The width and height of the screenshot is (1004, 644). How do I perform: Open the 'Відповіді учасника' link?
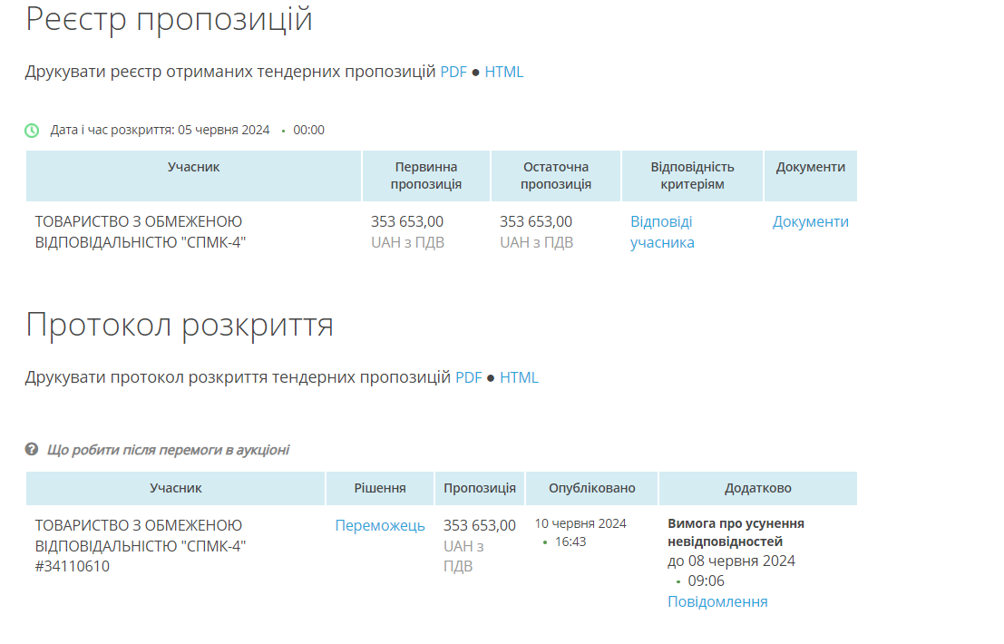[662, 231]
